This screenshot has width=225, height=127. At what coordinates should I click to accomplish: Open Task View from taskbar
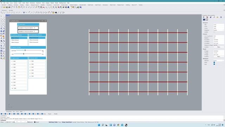[107, 125]
